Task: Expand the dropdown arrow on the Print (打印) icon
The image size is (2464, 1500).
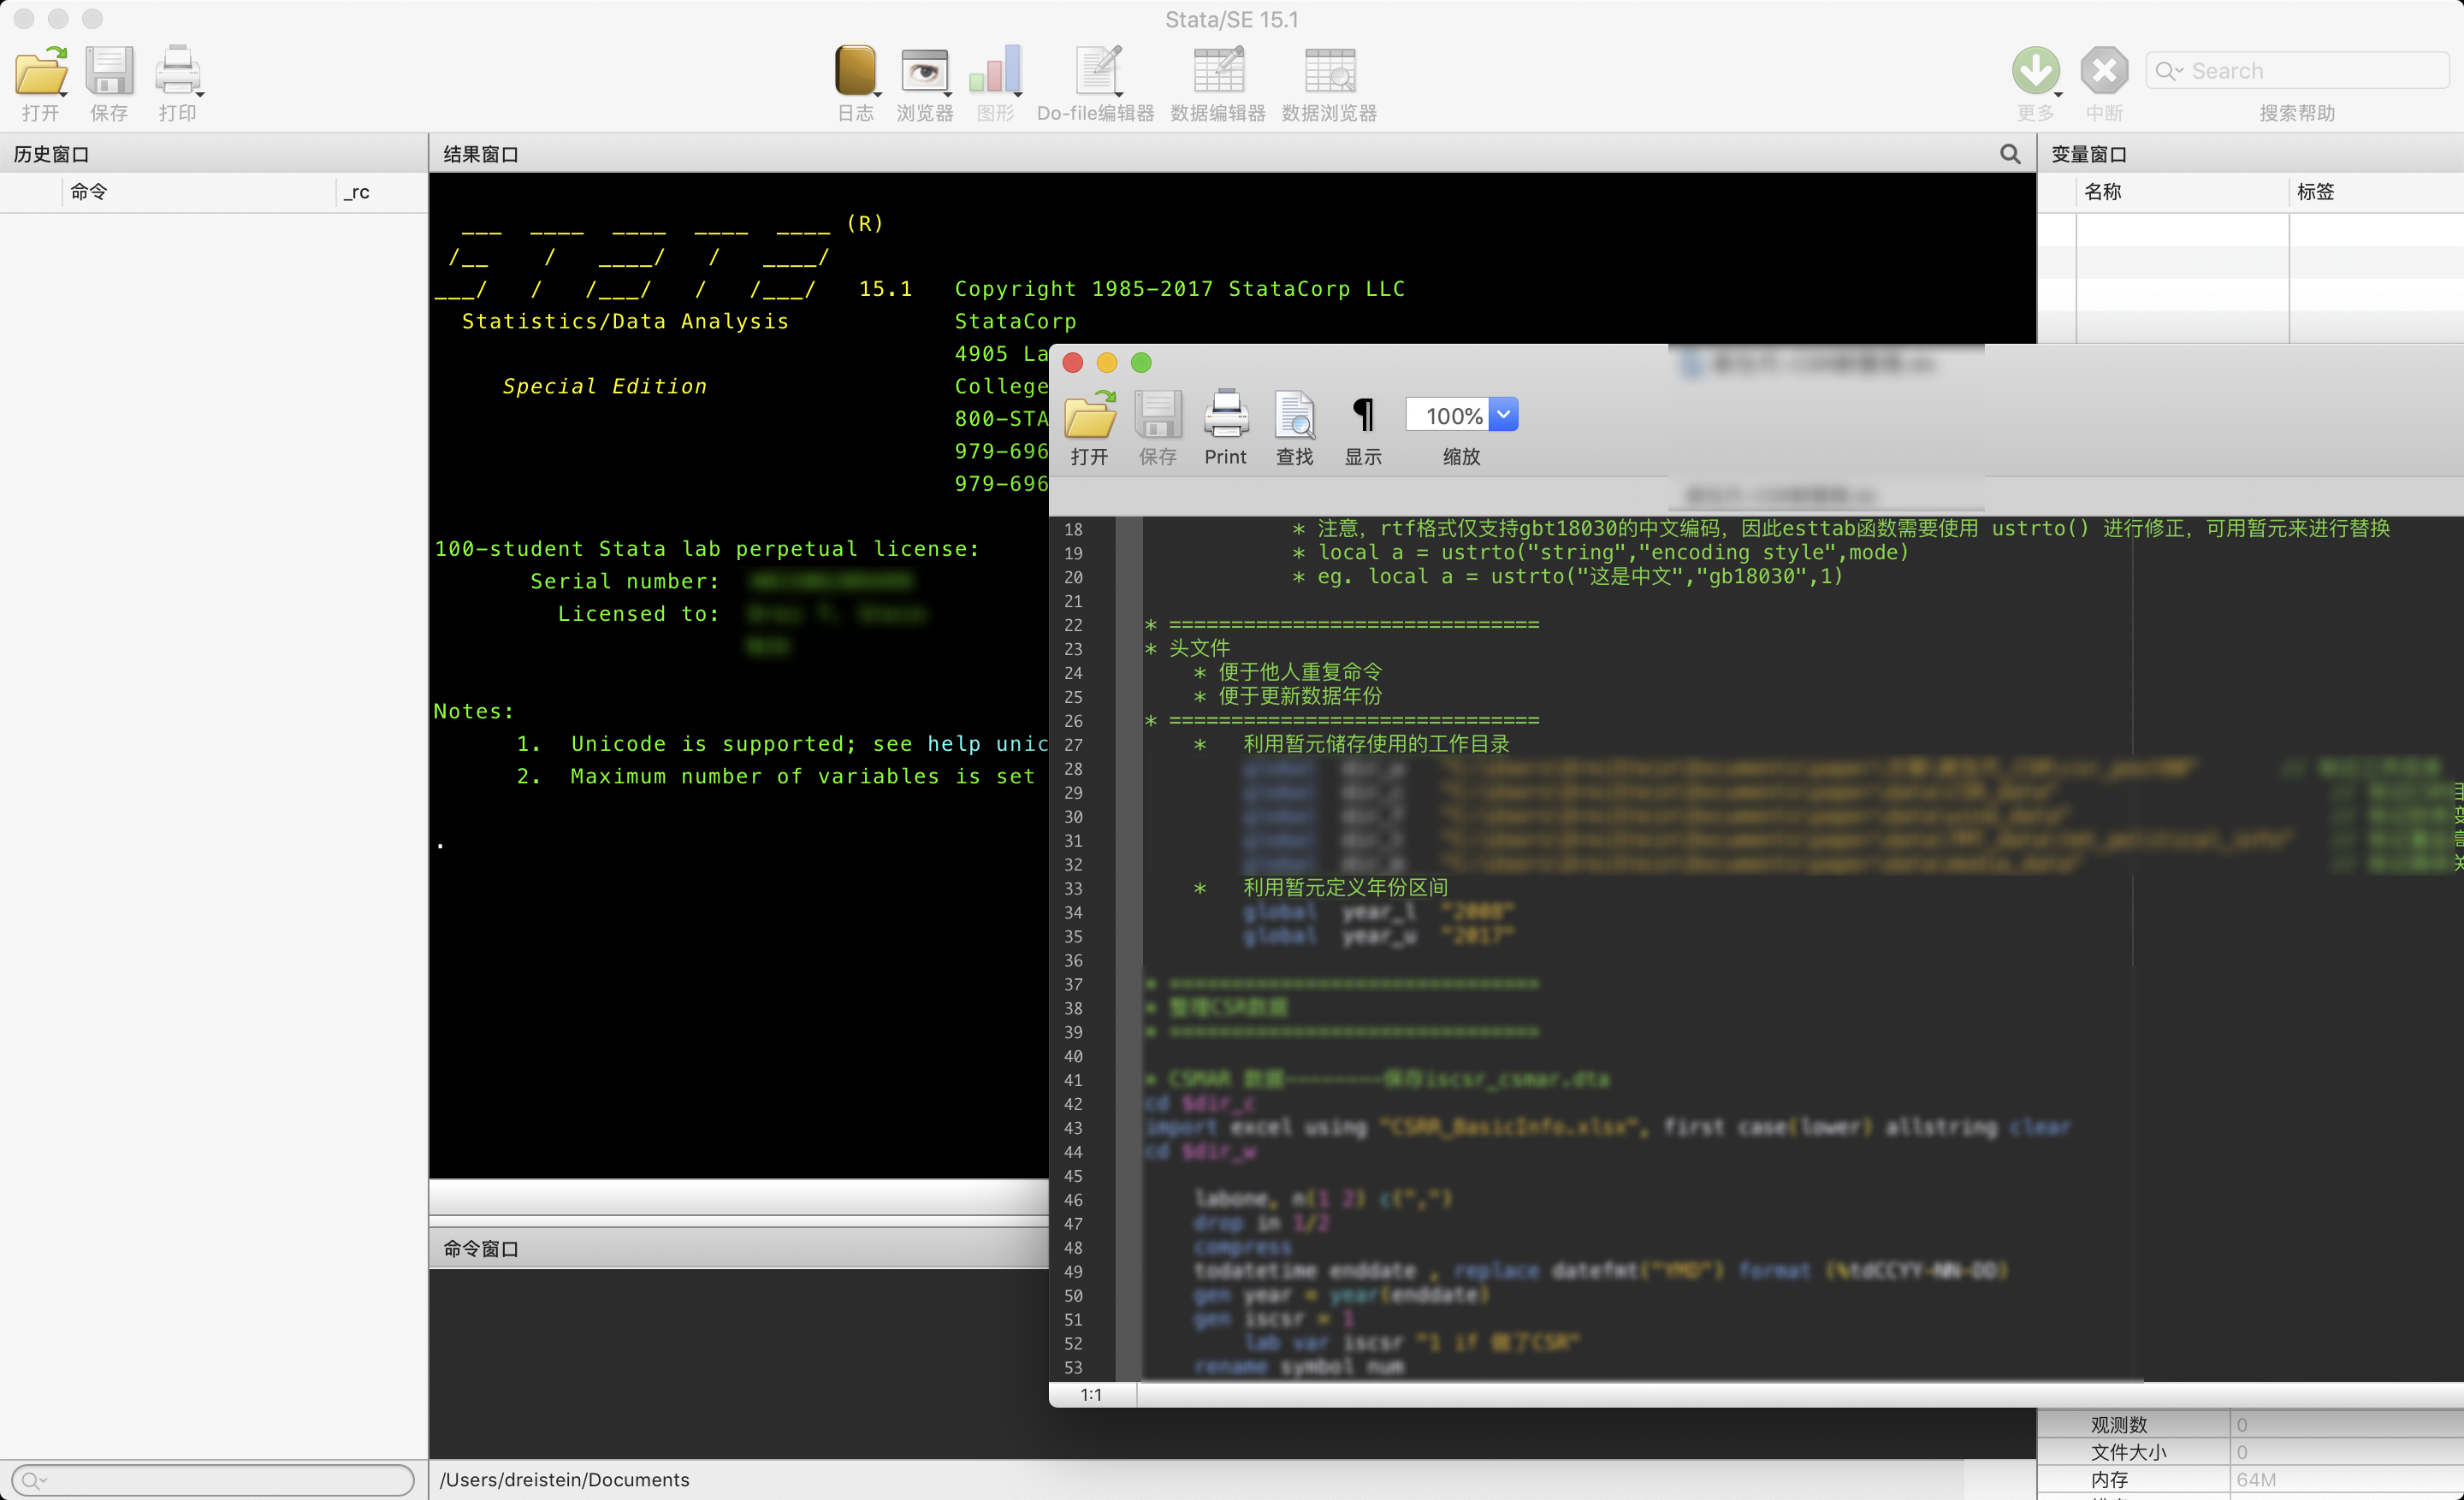Action: [x=200, y=94]
